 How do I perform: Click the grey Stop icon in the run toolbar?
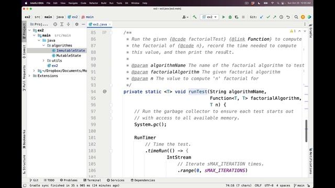(243, 17)
